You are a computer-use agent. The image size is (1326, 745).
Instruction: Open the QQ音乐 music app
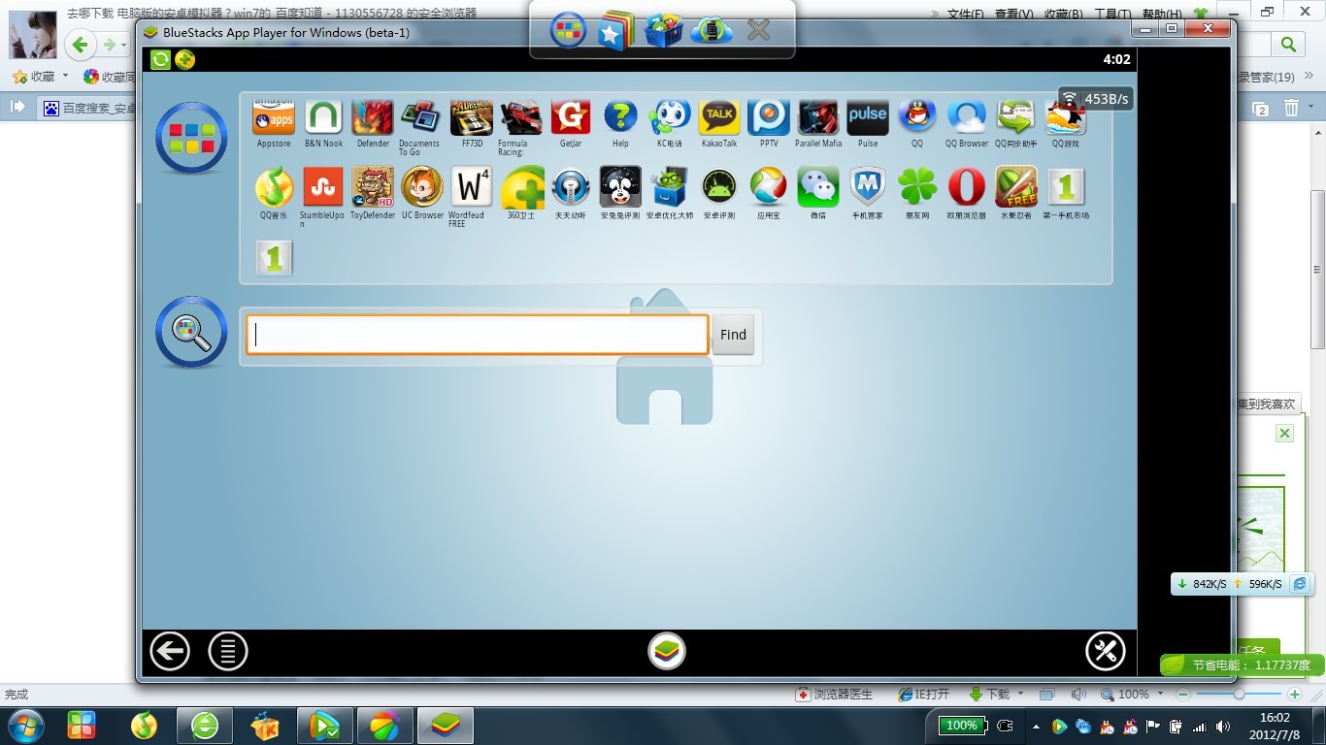pyautogui.click(x=274, y=187)
